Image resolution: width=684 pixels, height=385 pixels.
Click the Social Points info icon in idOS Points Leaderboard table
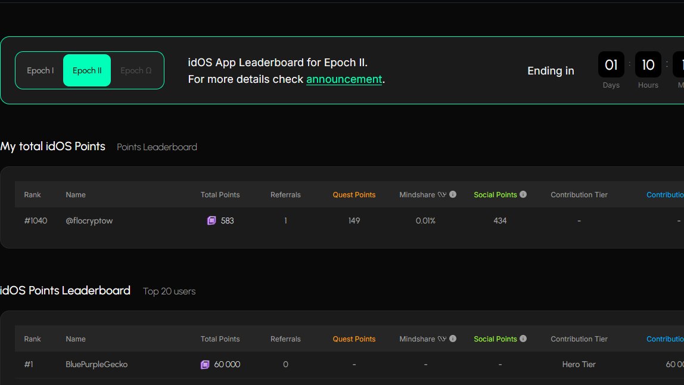coord(523,339)
